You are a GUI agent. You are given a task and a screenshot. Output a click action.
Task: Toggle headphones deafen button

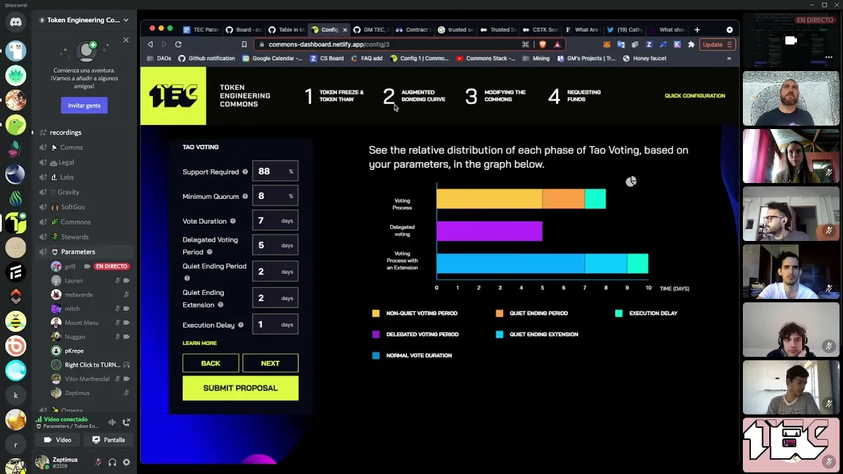[x=112, y=463]
